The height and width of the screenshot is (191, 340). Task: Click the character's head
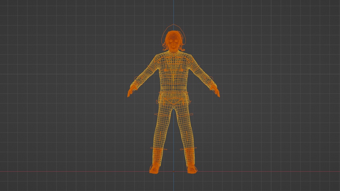coord(173,40)
